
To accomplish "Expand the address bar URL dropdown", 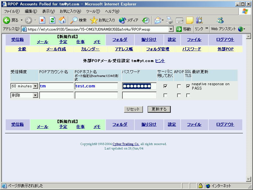I will pos(171,29).
